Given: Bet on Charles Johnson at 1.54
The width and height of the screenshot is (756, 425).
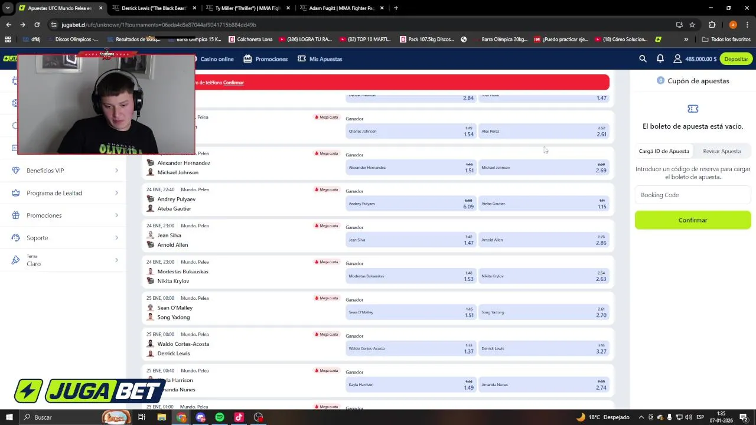Looking at the screenshot, I should (x=410, y=132).
